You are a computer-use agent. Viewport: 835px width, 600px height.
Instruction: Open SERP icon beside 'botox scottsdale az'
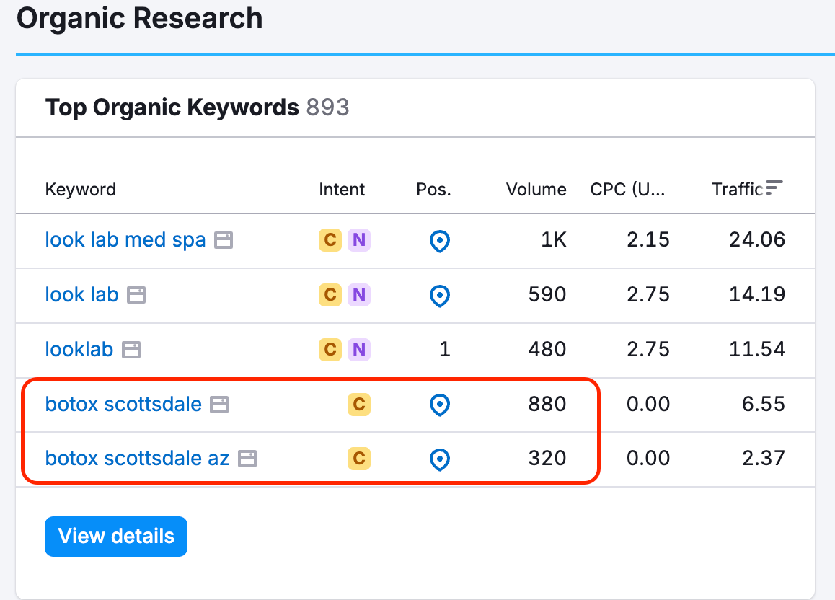tap(247, 459)
